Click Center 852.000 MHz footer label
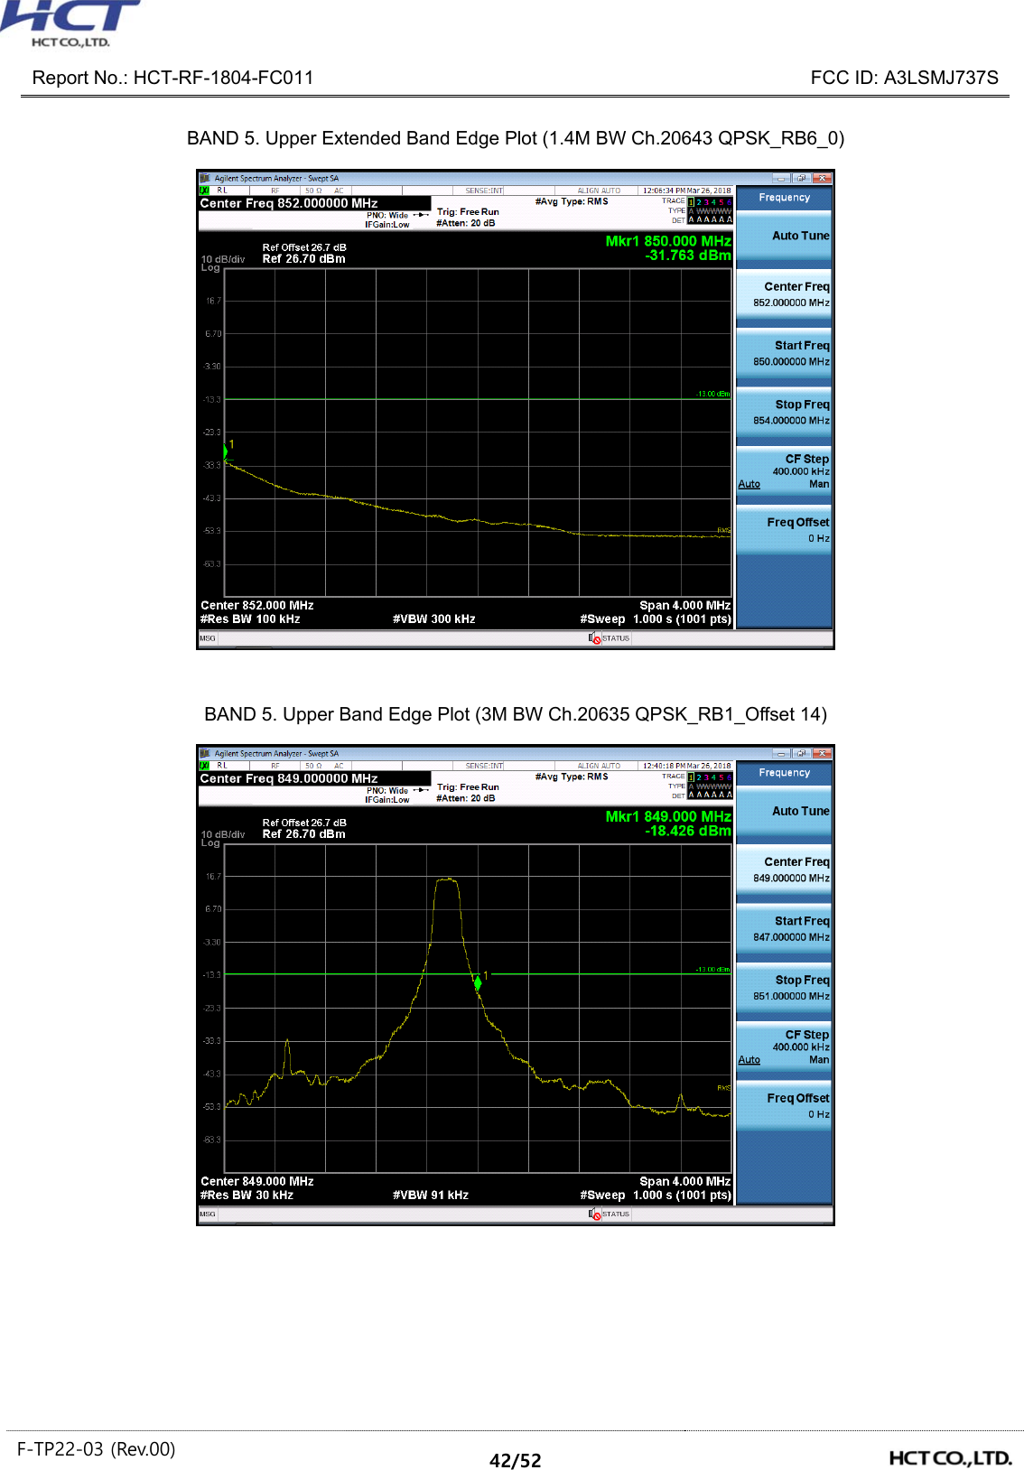Screen dimensions: 1024x1470 [x=257, y=606]
